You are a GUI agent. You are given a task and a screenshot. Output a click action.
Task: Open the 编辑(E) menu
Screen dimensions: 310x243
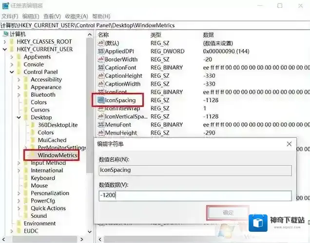click(x=31, y=17)
